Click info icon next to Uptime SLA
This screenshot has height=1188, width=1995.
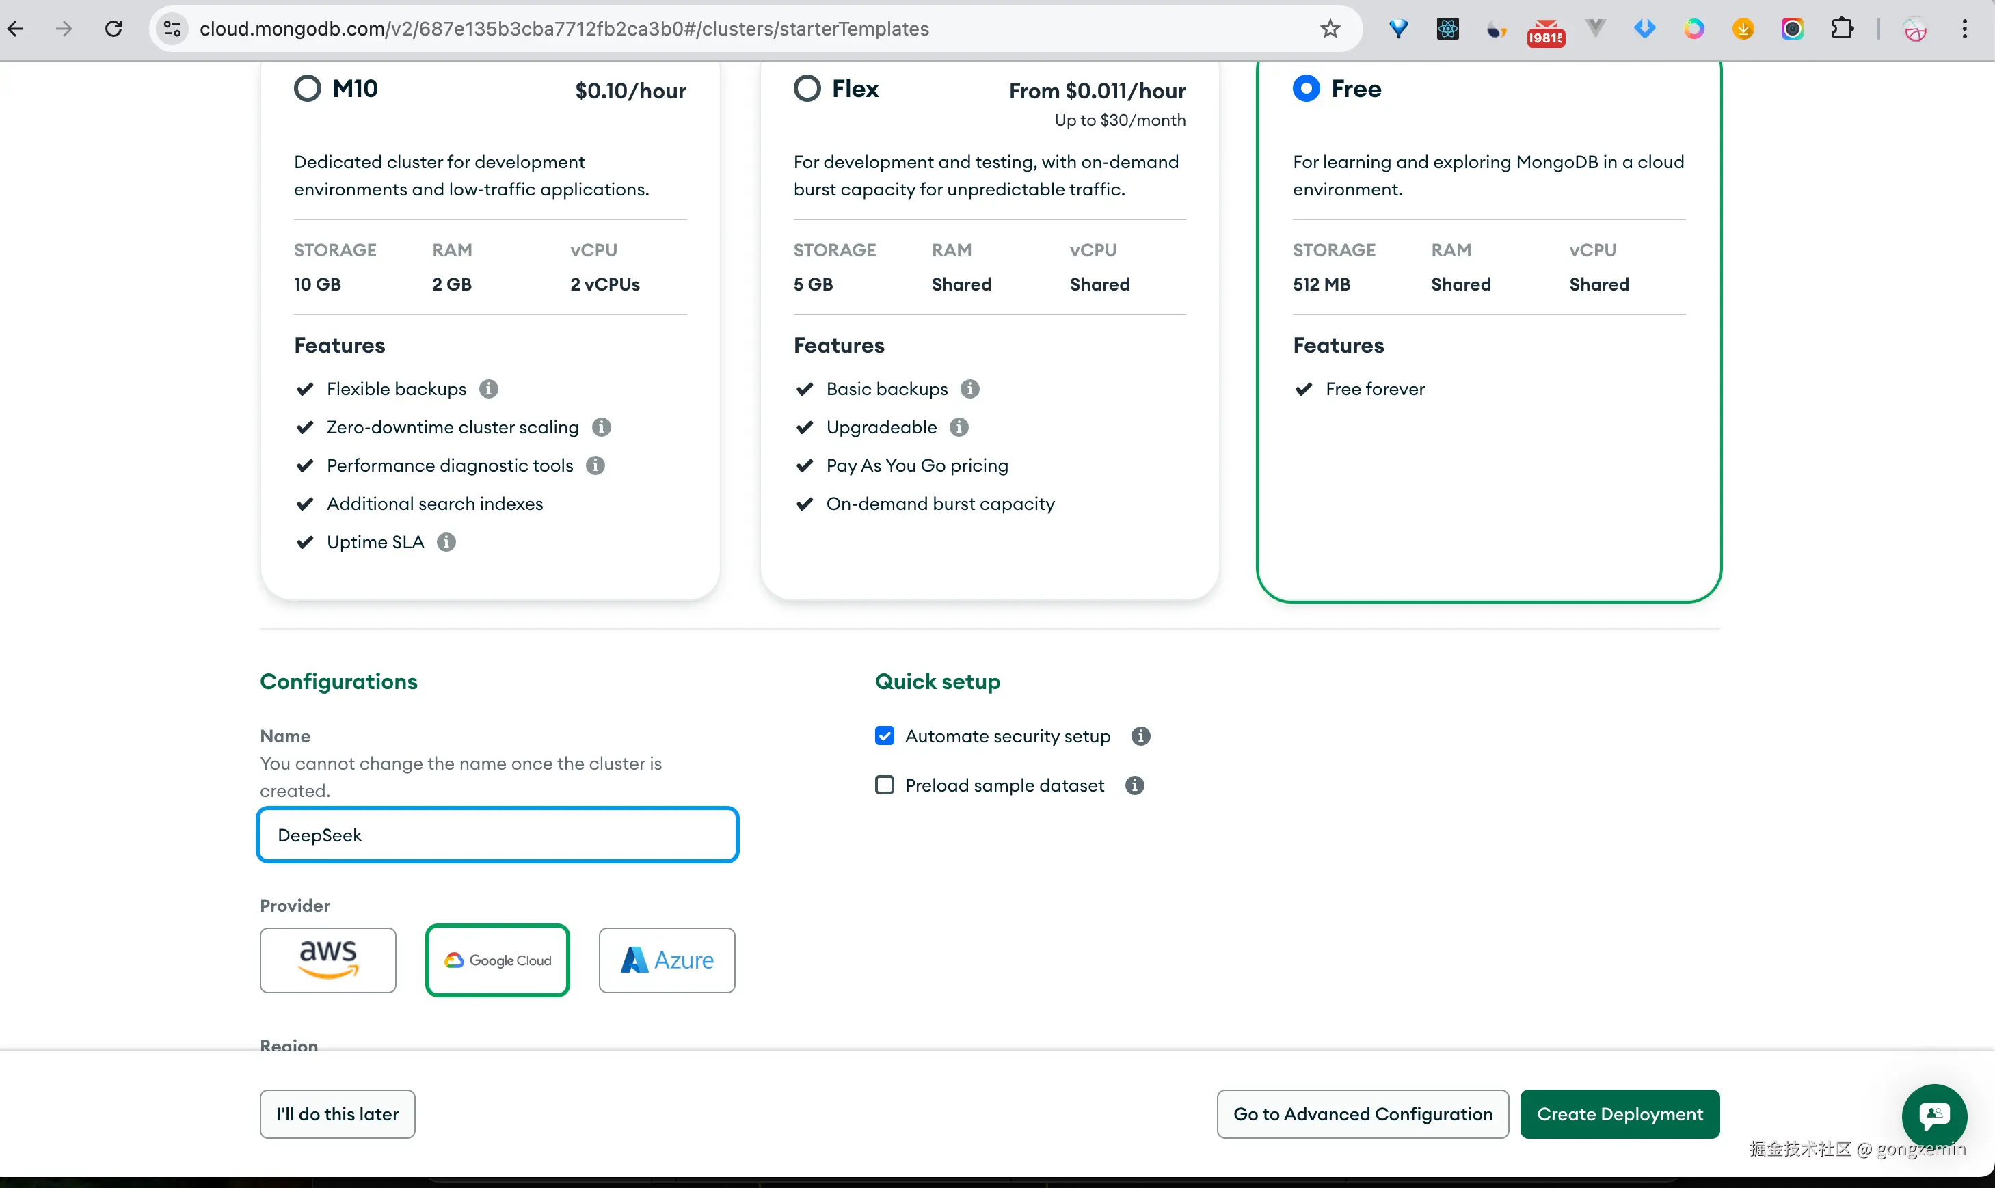point(446,542)
